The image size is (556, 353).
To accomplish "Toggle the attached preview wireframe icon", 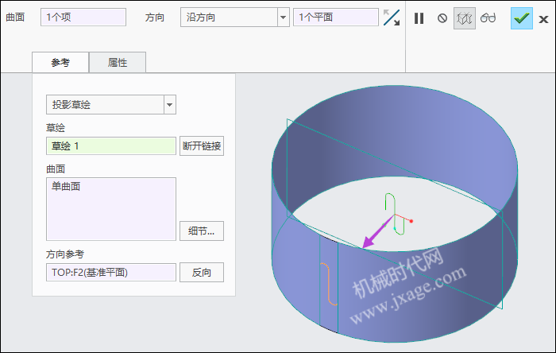I will pos(464,18).
